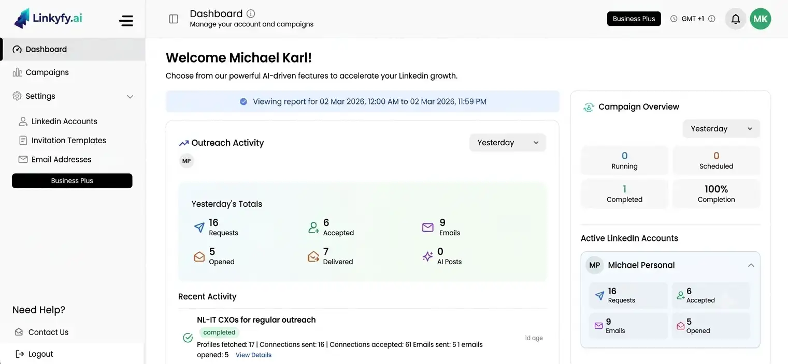Click the Dashboard gauge icon in sidebar
This screenshot has height=364, width=788.
[x=17, y=50]
